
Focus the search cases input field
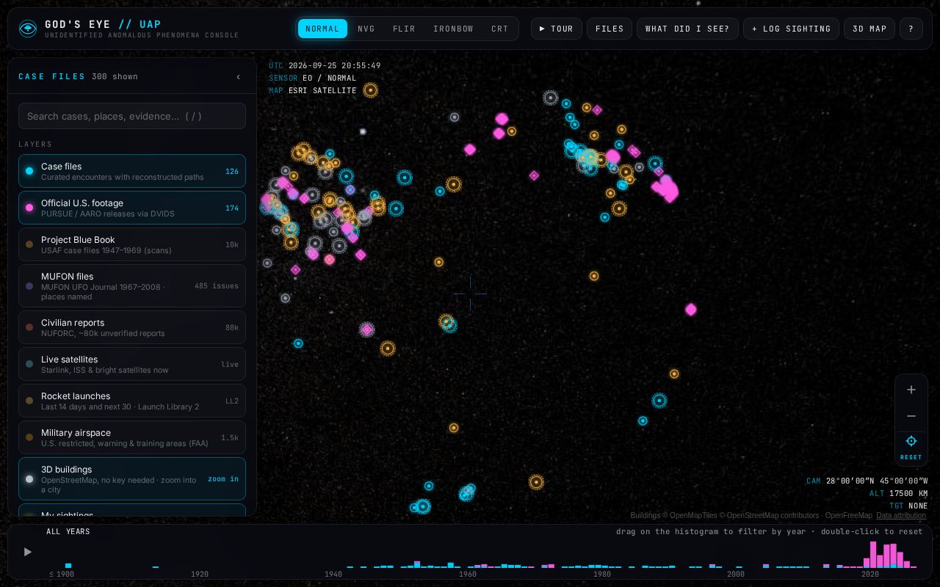132,116
